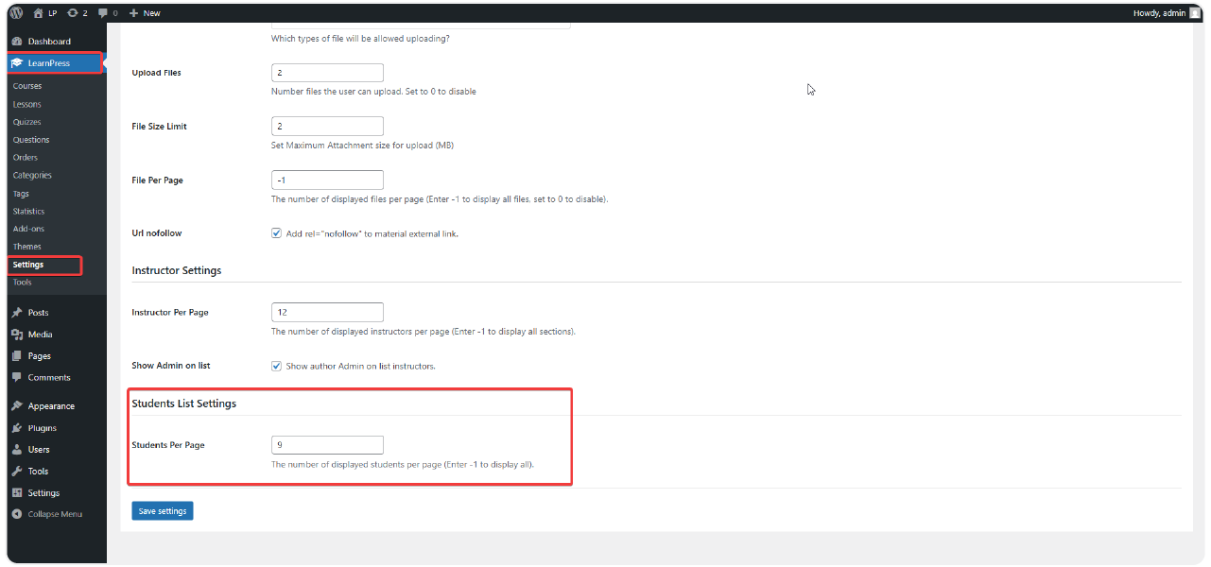Click the Save settings button
The height and width of the screenshot is (567, 1211).
[x=163, y=511]
